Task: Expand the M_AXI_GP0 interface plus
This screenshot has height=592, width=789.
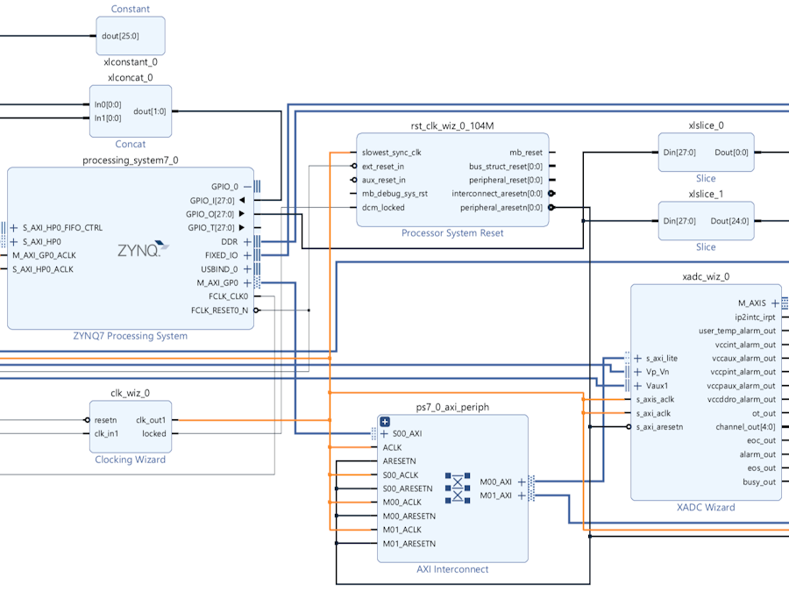Action: tap(247, 283)
